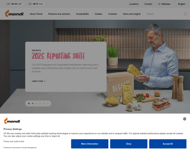Select the first active carousel dot
The width and height of the screenshot is (190, 152).
(x=33, y=104)
